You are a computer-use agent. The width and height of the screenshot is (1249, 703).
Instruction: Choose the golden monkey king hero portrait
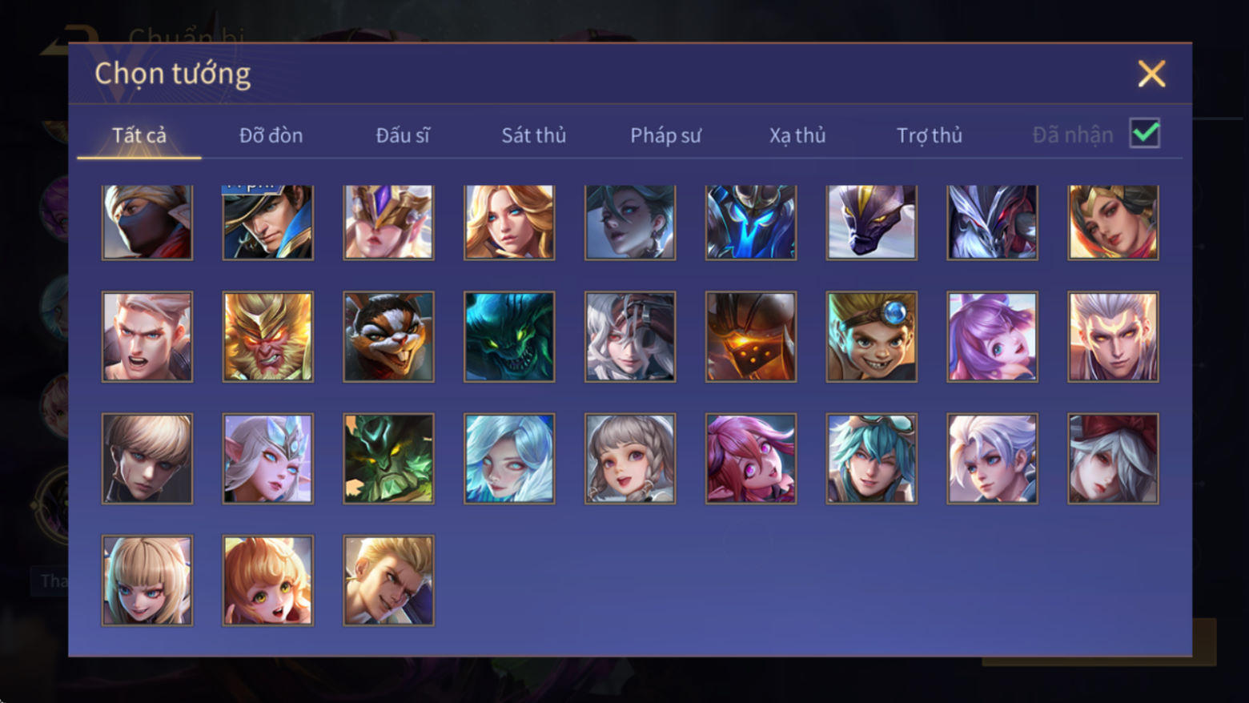[268, 336]
